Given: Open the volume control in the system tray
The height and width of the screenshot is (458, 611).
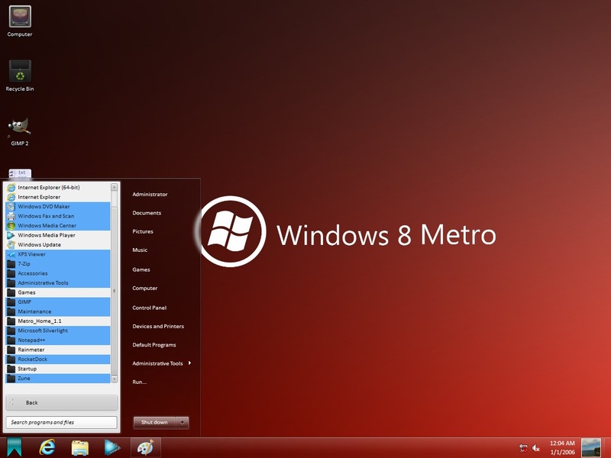Looking at the screenshot, I should [x=535, y=447].
